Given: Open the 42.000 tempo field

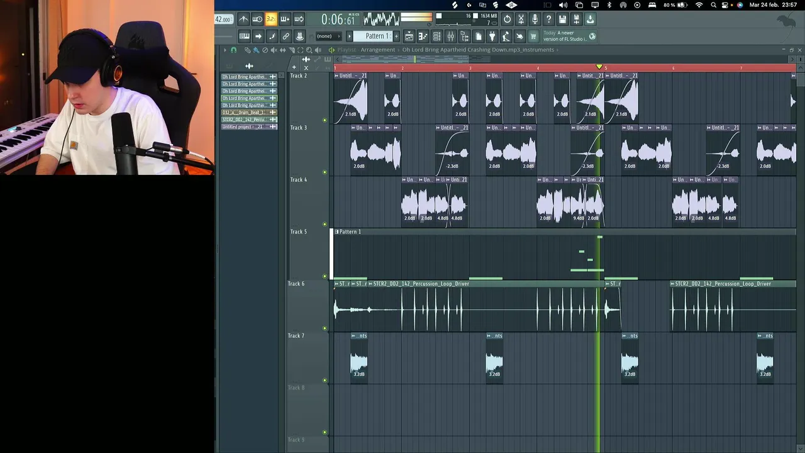Looking at the screenshot, I should click(x=223, y=20).
